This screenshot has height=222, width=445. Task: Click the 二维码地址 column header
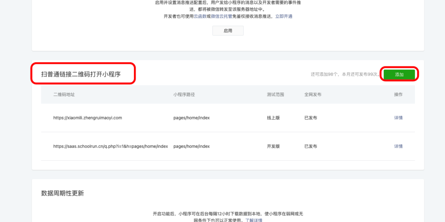[64, 95]
